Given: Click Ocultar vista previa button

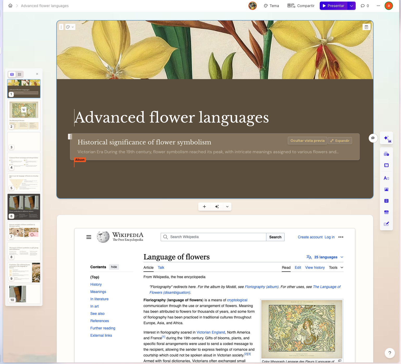Looking at the screenshot, I should tap(307, 141).
